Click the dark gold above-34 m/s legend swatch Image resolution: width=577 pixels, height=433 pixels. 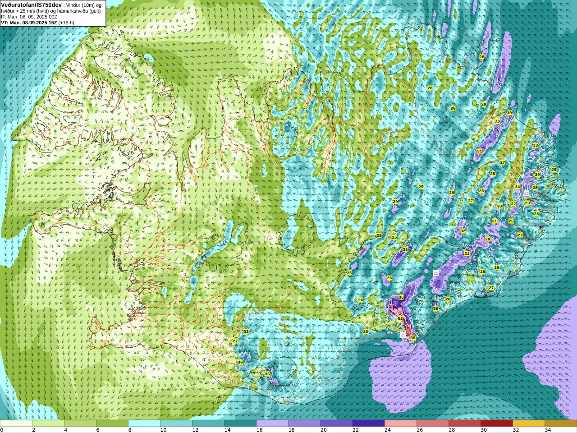pos(560,424)
